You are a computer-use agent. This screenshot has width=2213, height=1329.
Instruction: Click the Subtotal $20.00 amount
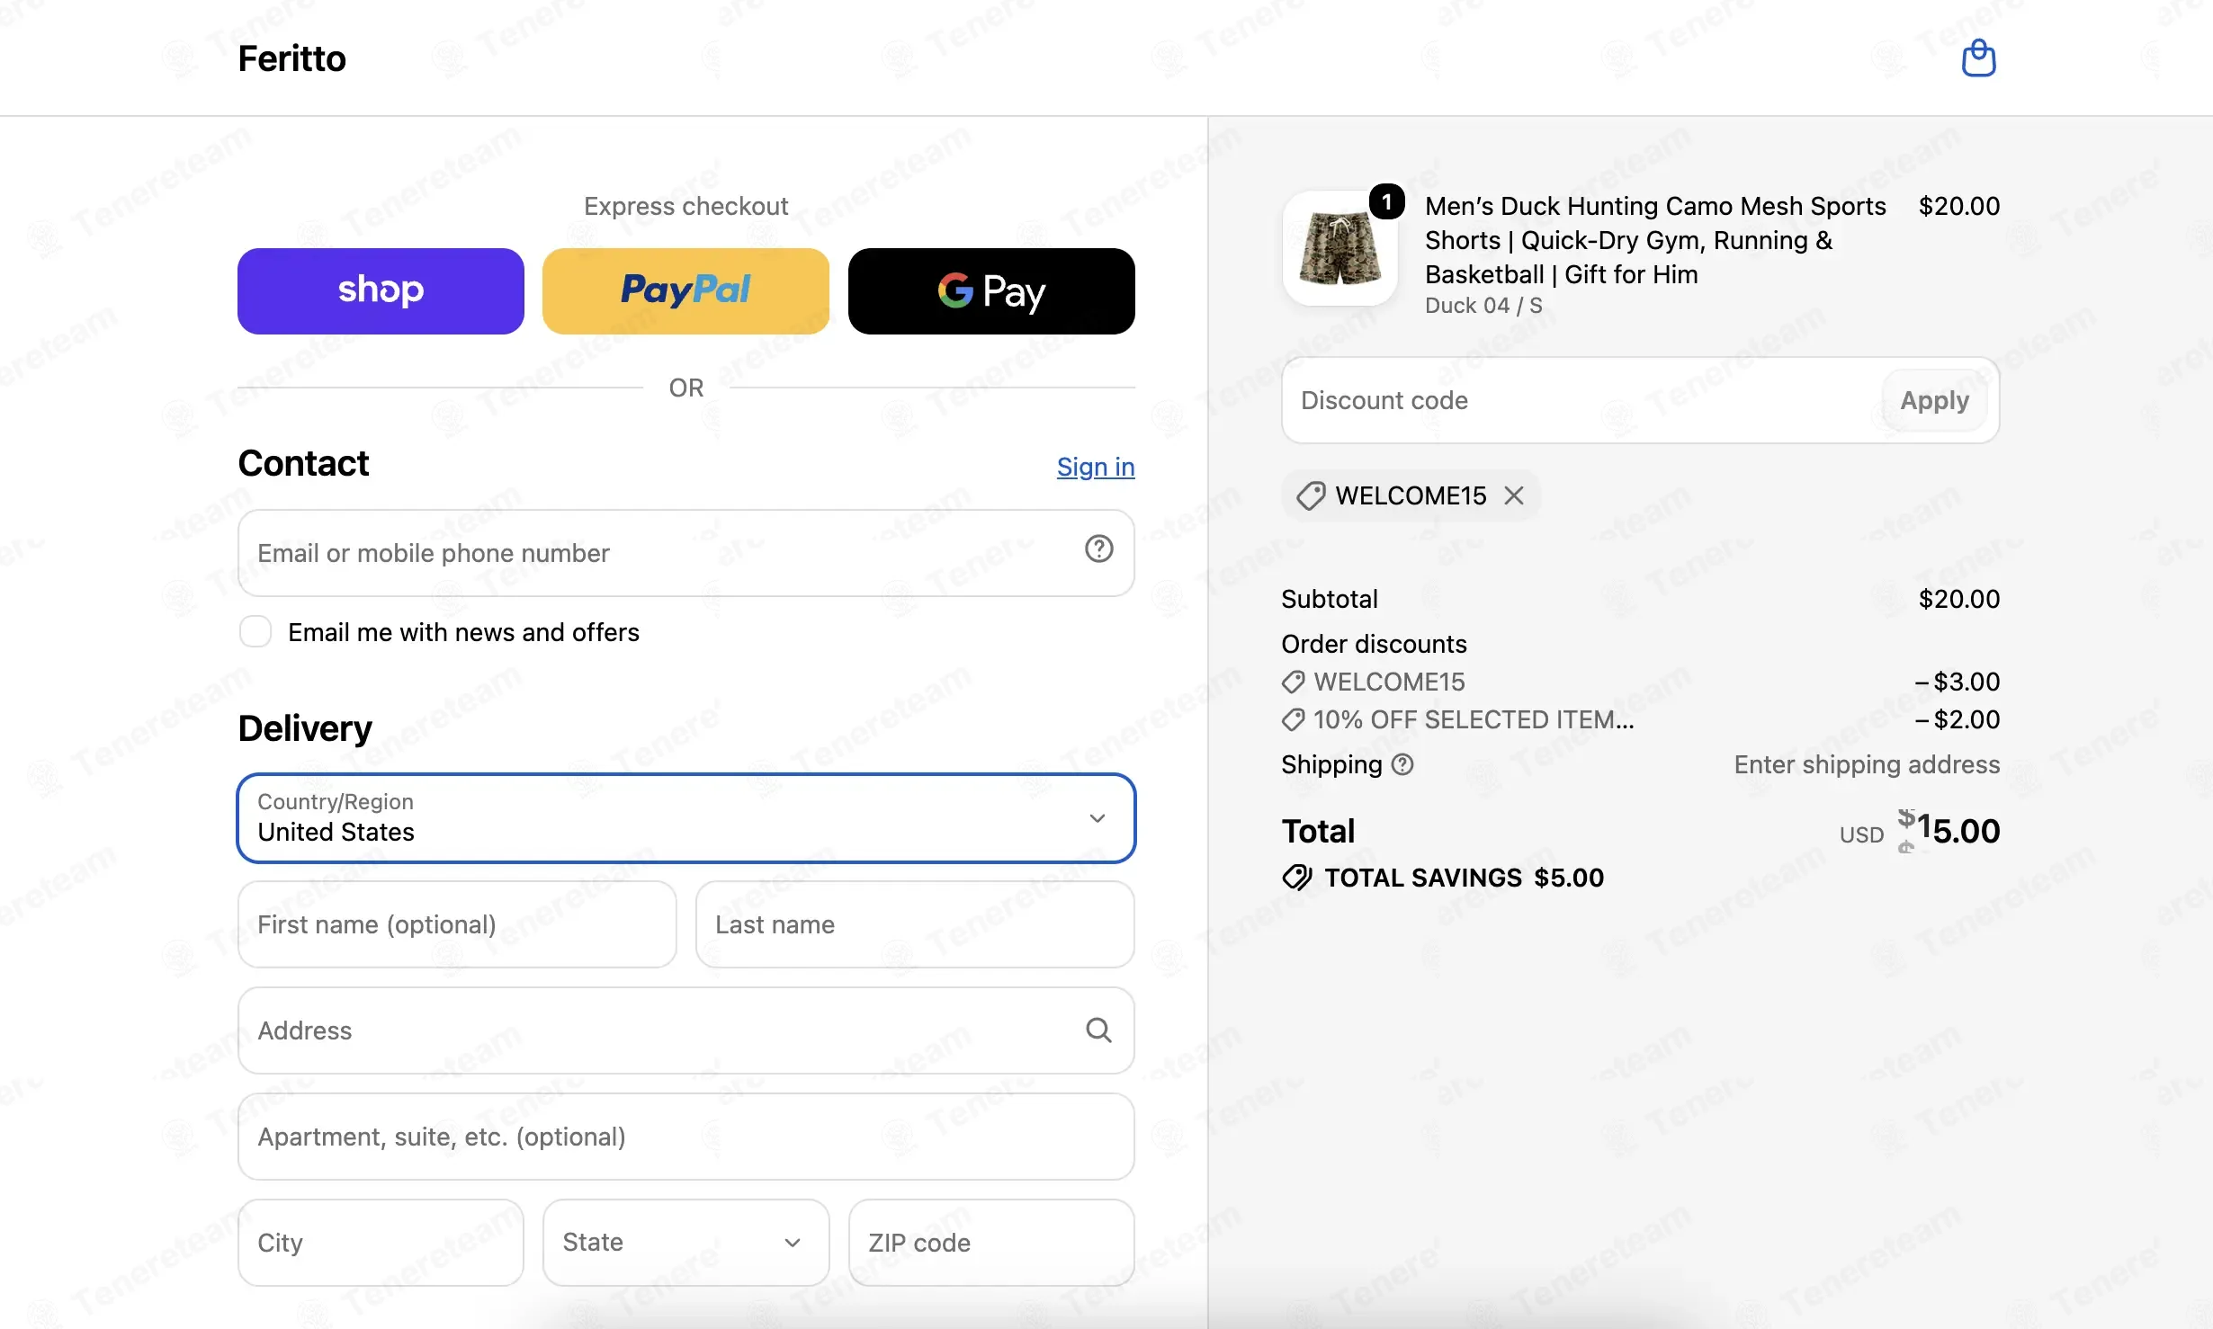tap(1958, 599)
